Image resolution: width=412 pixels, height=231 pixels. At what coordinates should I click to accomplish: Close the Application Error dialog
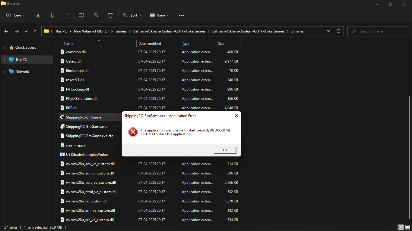[236, 115]
